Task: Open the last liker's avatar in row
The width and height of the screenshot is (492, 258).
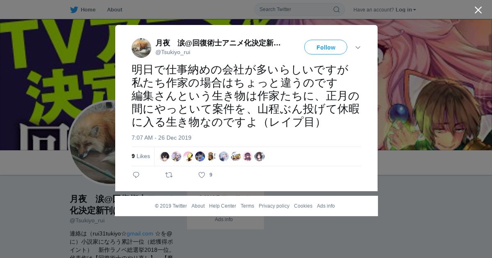Action: tap(260, 156)
